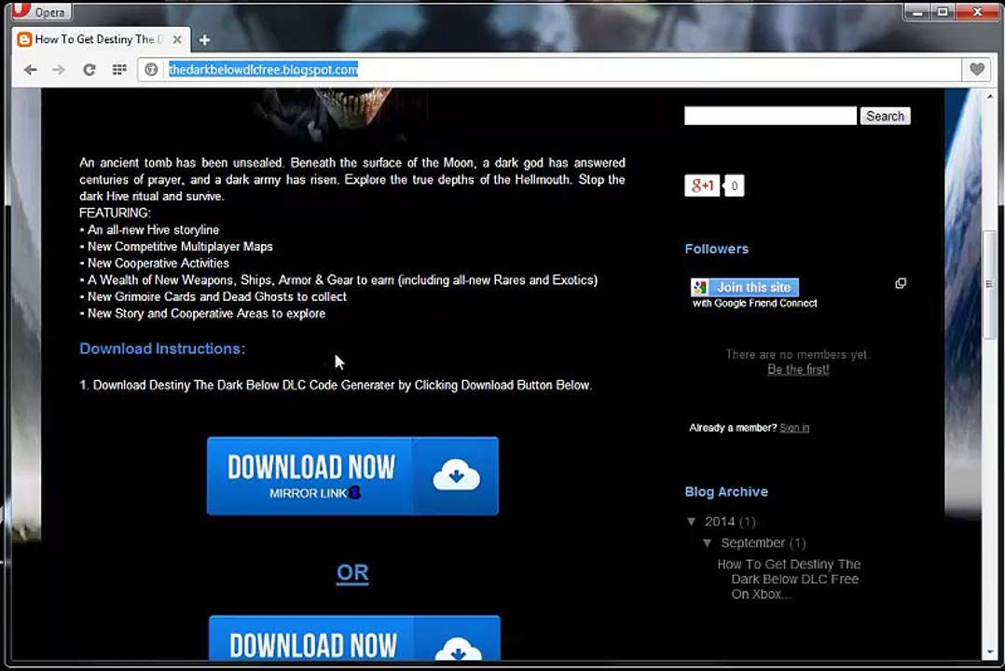This screenshot has height=671, width=1005.
Task: Click 'with Google Friend Connect' text
Action: coord(754,303)
